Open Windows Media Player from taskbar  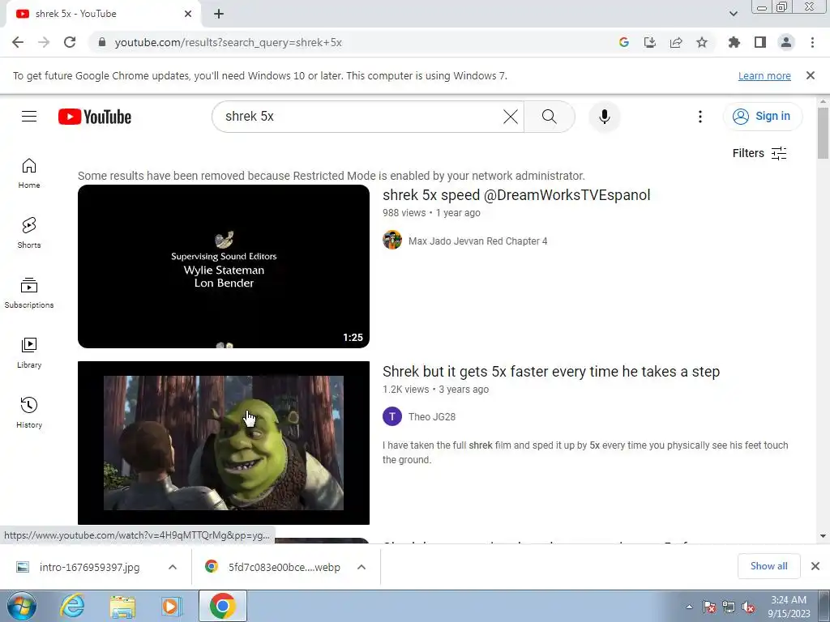click(x=172, y=607)
